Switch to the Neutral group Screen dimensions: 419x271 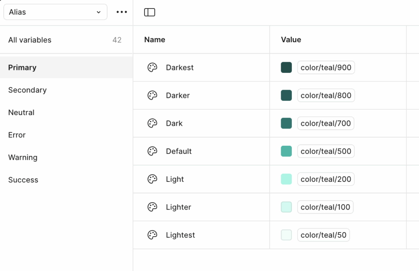pyautogui.click(x=21, y=113)
